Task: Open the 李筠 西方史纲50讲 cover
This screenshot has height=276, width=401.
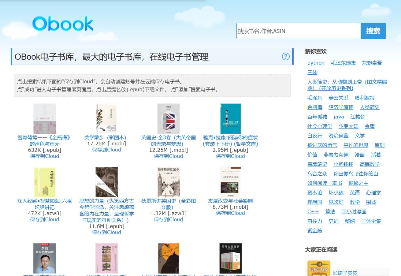Action: [x=44, y=258]
